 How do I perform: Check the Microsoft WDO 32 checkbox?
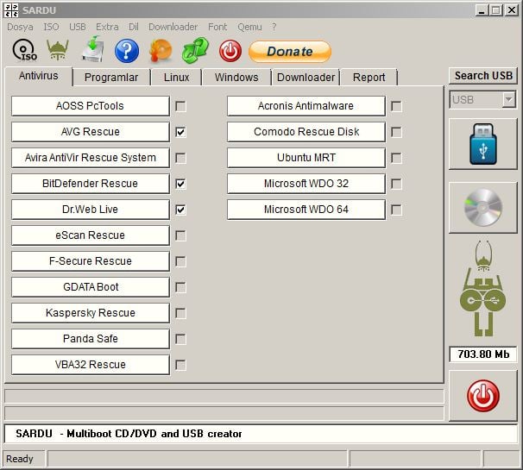pyautogui.click(x=396, y=184)
